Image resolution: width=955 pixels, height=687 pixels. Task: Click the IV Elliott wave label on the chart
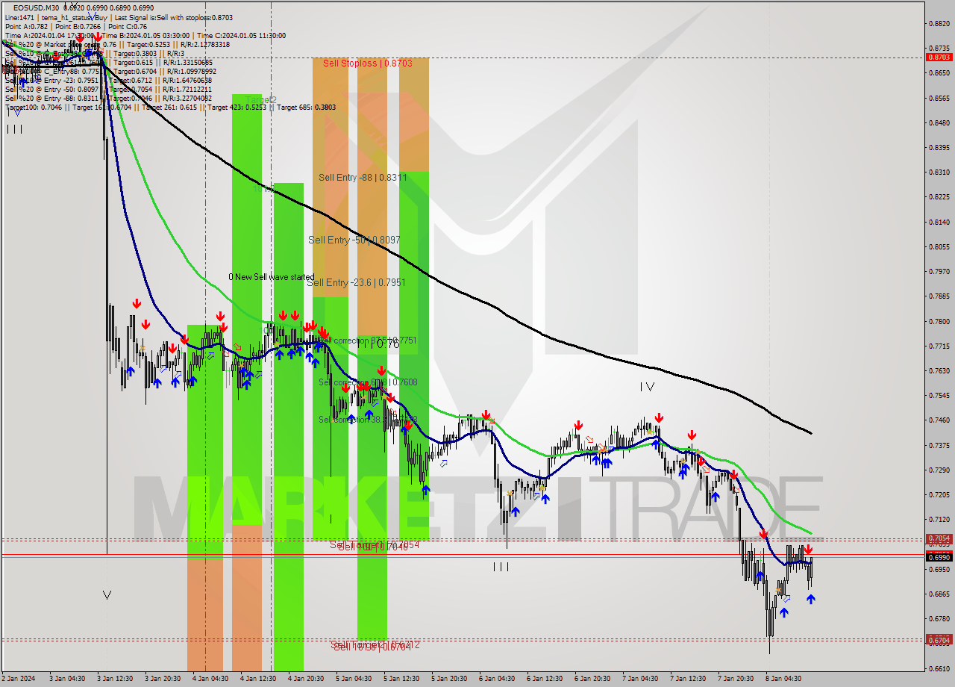[646, 387]
